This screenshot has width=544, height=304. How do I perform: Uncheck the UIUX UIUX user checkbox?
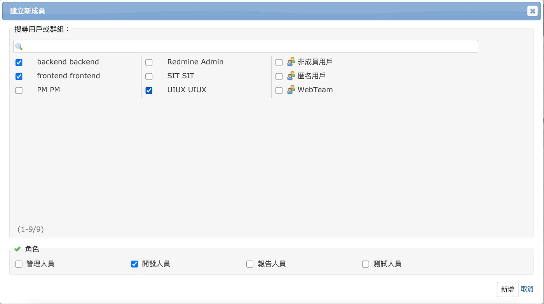149,90
